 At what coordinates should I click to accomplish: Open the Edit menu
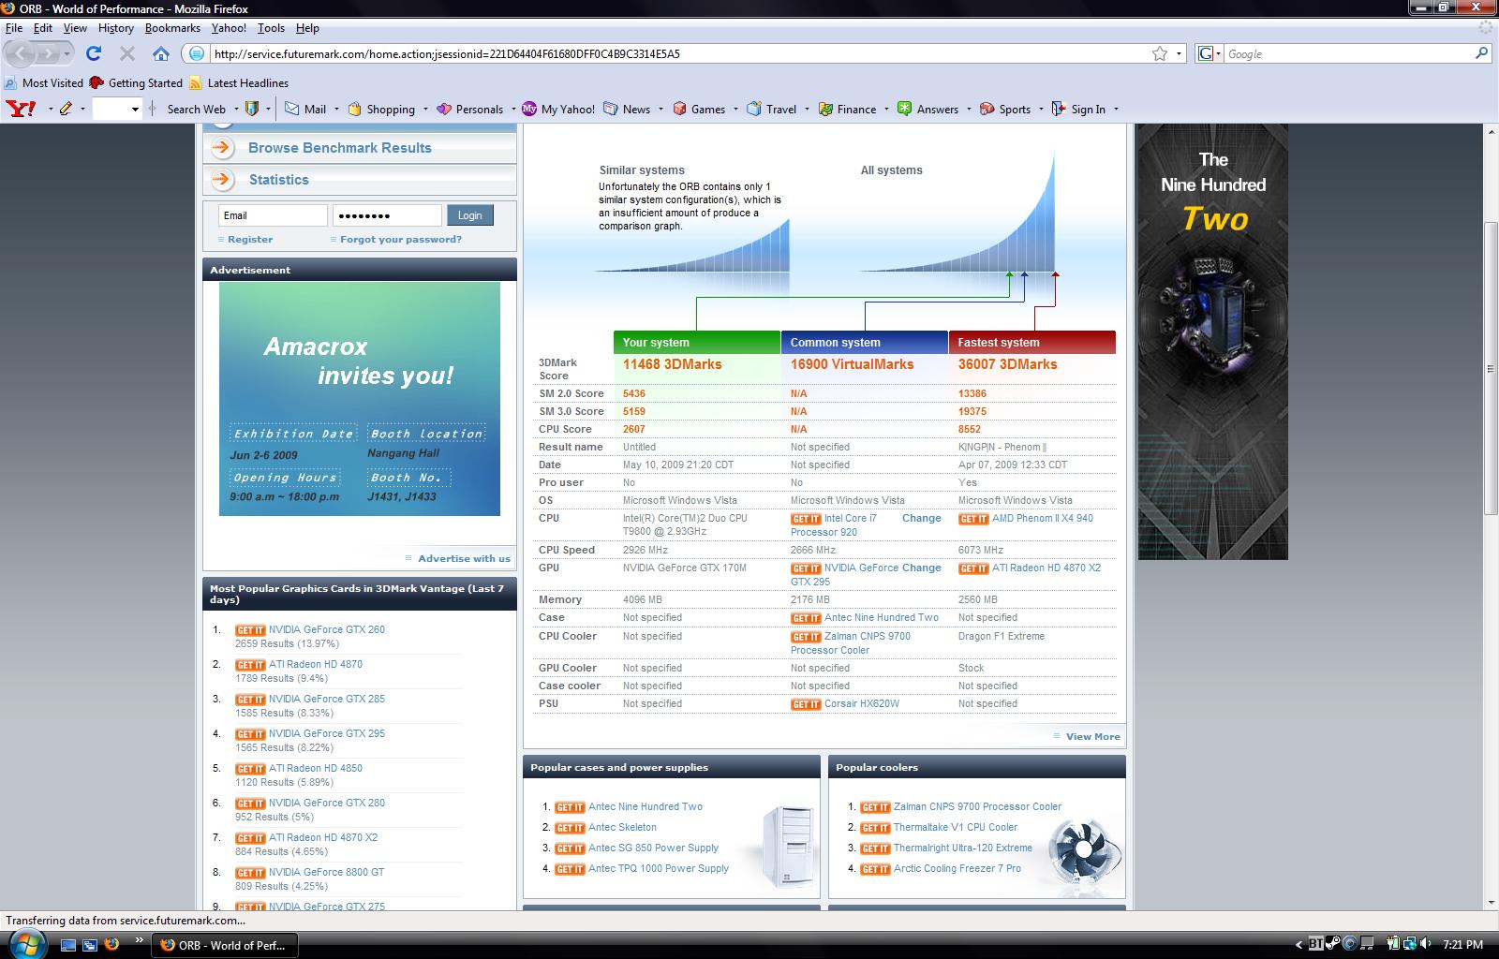pos(43,28)
